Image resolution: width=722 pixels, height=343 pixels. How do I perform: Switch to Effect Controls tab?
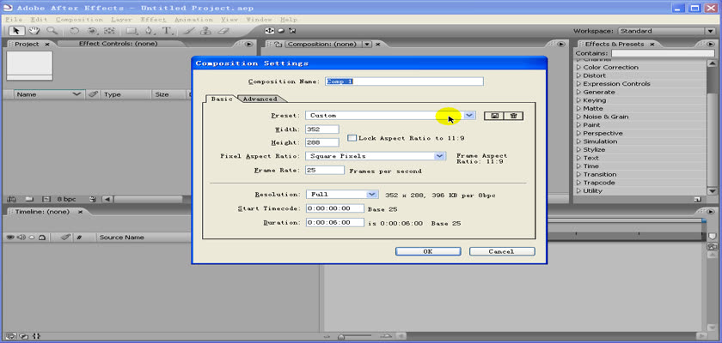pyautogui.click(x=118, y=44)
